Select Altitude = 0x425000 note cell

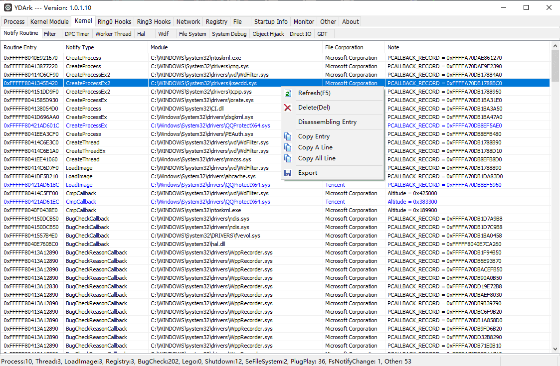[x=412, y=193]
